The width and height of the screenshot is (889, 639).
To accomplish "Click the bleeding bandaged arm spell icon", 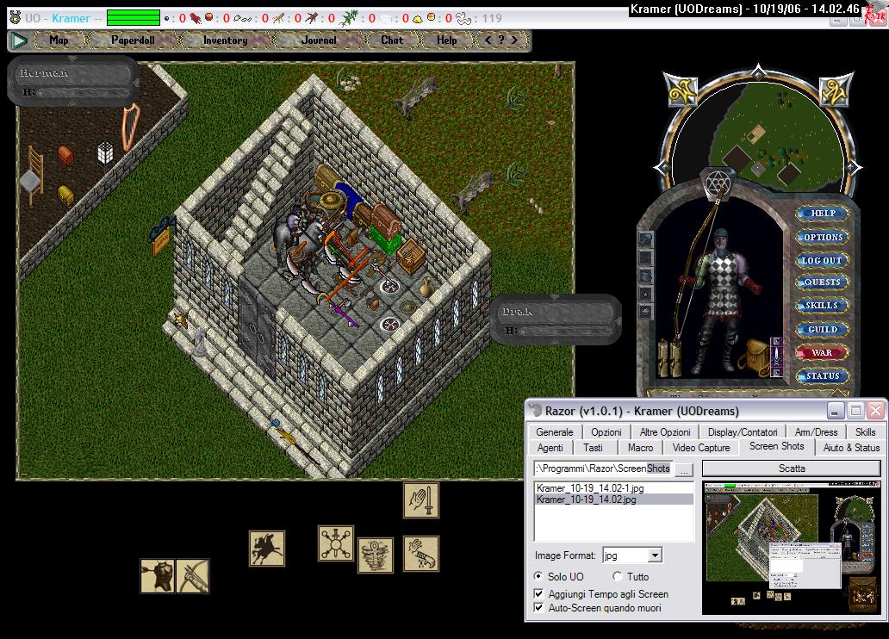I will click(x=420, y=553).
